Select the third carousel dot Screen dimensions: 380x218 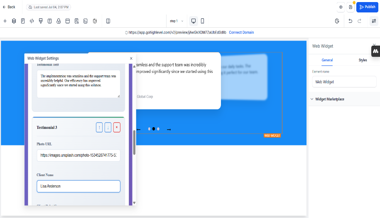pyautogui.click(x=158, y=129)
